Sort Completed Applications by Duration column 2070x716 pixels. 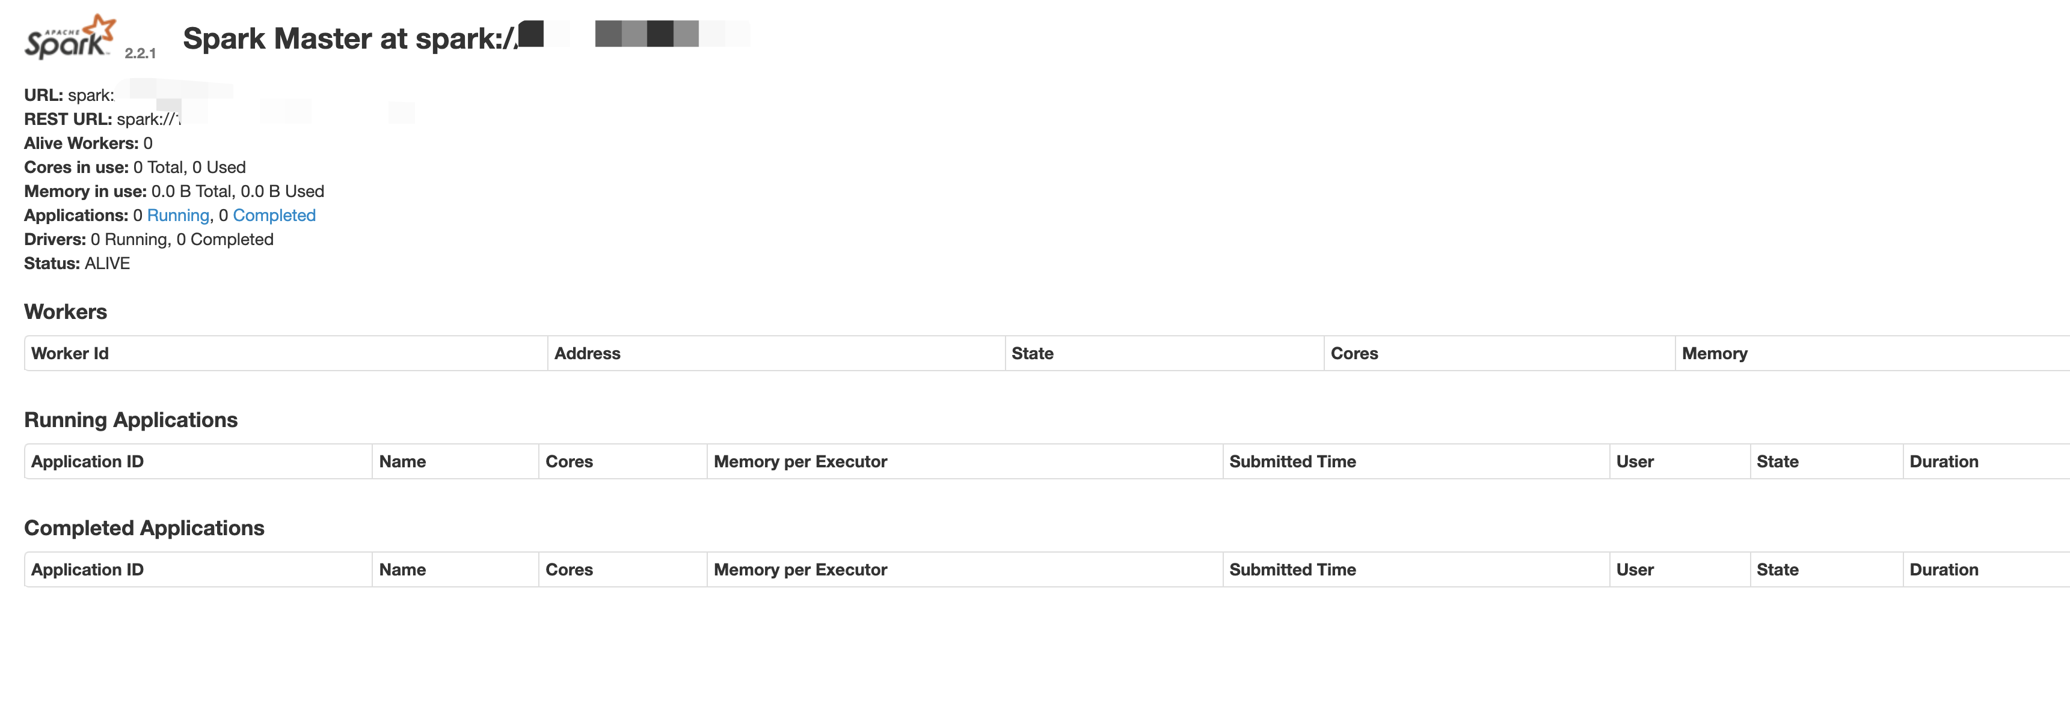coord(1944,570)
